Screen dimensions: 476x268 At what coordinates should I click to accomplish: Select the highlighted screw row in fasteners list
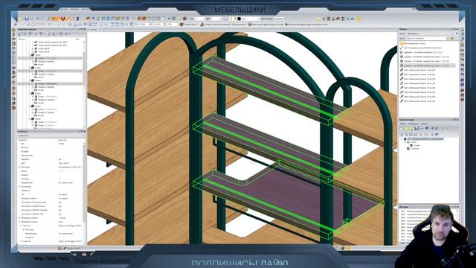pyautogui.click(x=428, y=66)
